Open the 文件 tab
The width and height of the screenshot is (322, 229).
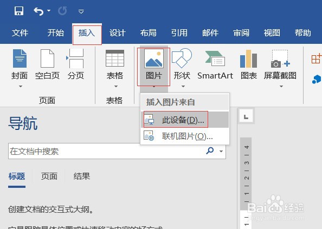pyautogui.click(x=20, y=33)
